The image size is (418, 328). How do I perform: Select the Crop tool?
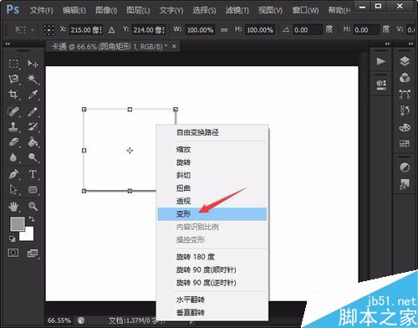[x=13, y=95]
